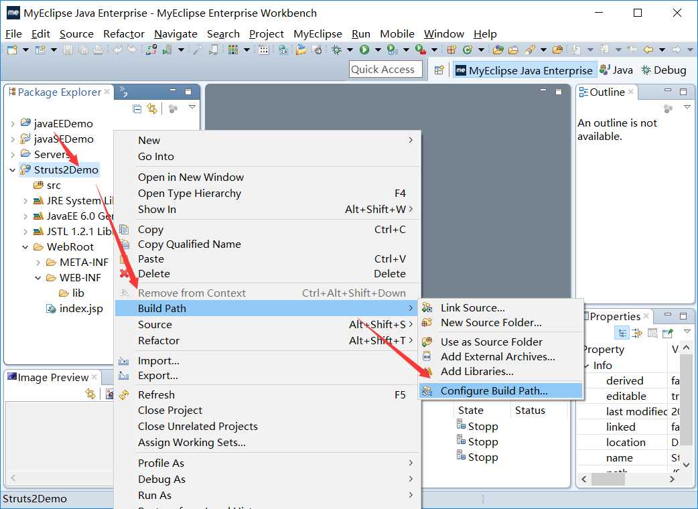
Task: Click the Undo arrow in the toolbar
Action: pos(117,50)
